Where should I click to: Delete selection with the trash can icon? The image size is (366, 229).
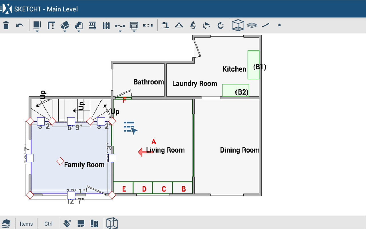click(6, 25)
